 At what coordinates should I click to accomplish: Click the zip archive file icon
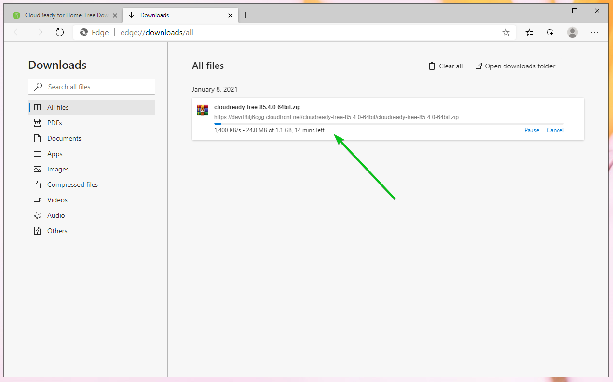tap(203, 110)
